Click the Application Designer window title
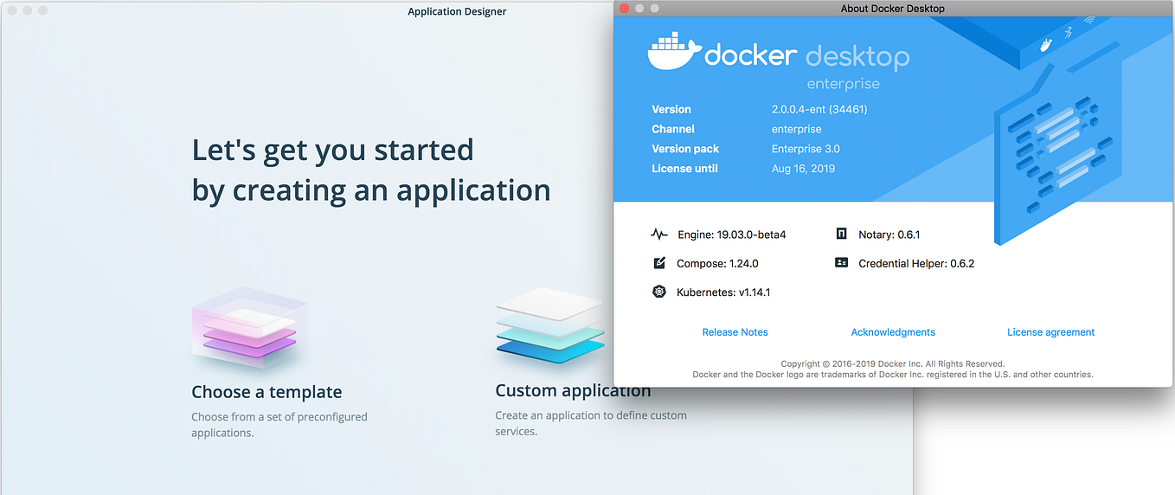Image resolution: width=1175 pixels, height=495 pixels. [457, 11]
